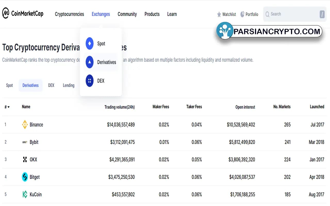The width and height of the screenshot is (330, 206).
Task: Open the KuCoin exchange link
Action: point(36,194)
